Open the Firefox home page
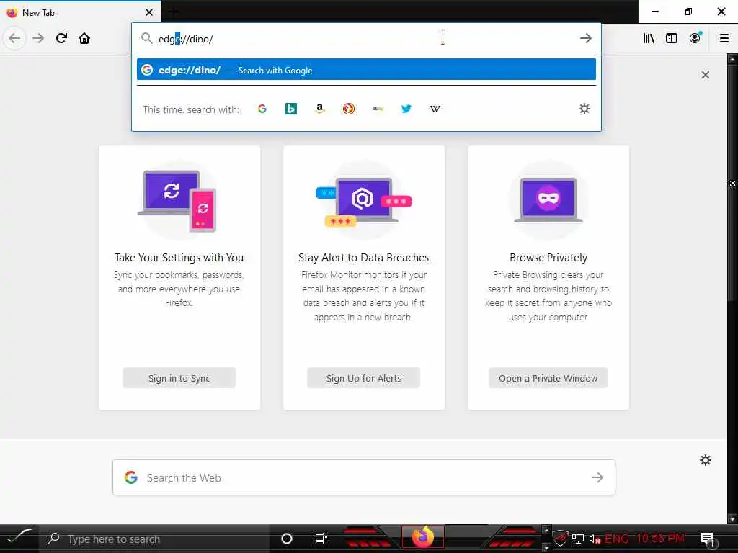Viewport: 738px width, 553px height. tap(84, 38)
